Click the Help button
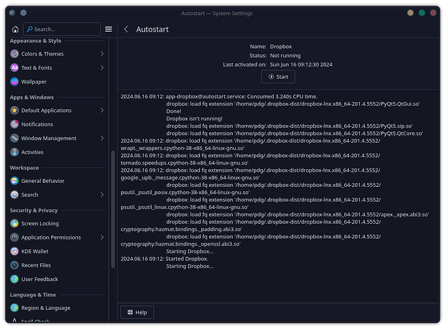446x329 pixels. point(137,313)
